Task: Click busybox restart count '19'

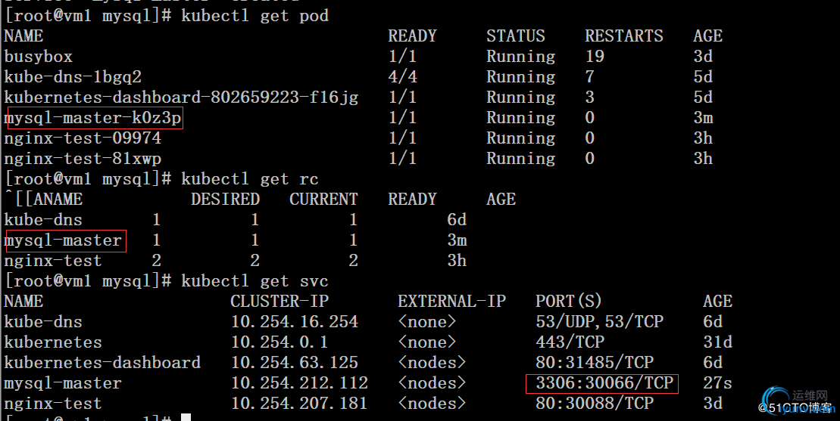Action: point(595,57)
